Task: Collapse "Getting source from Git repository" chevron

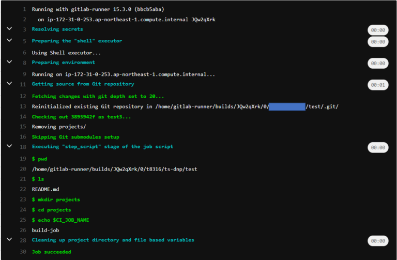Action: [9, 83]
